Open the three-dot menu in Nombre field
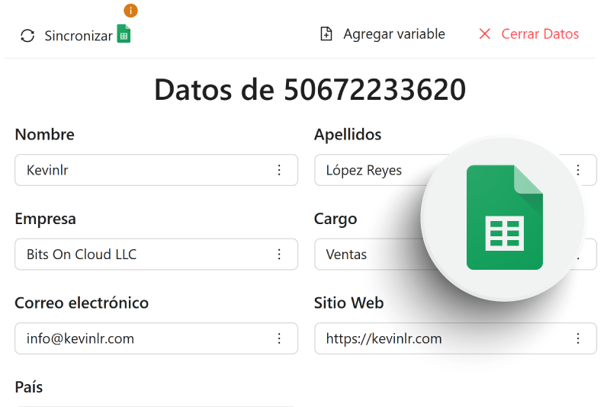 click(279, 170)
